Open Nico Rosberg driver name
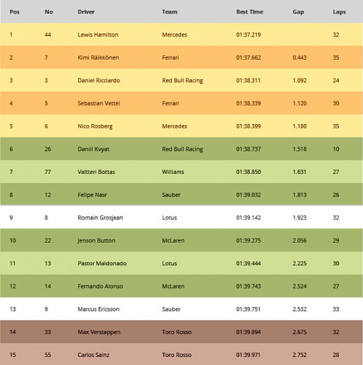 click(x=95, y=127)
